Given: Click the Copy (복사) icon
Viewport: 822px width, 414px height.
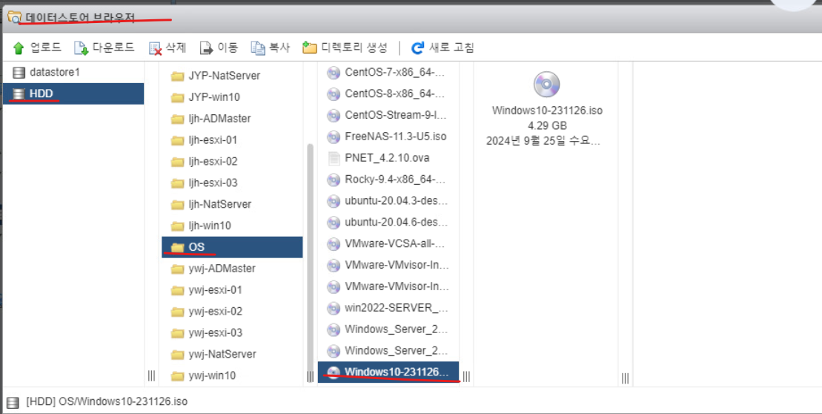Looking at the screenshot, I should point(258,48).
